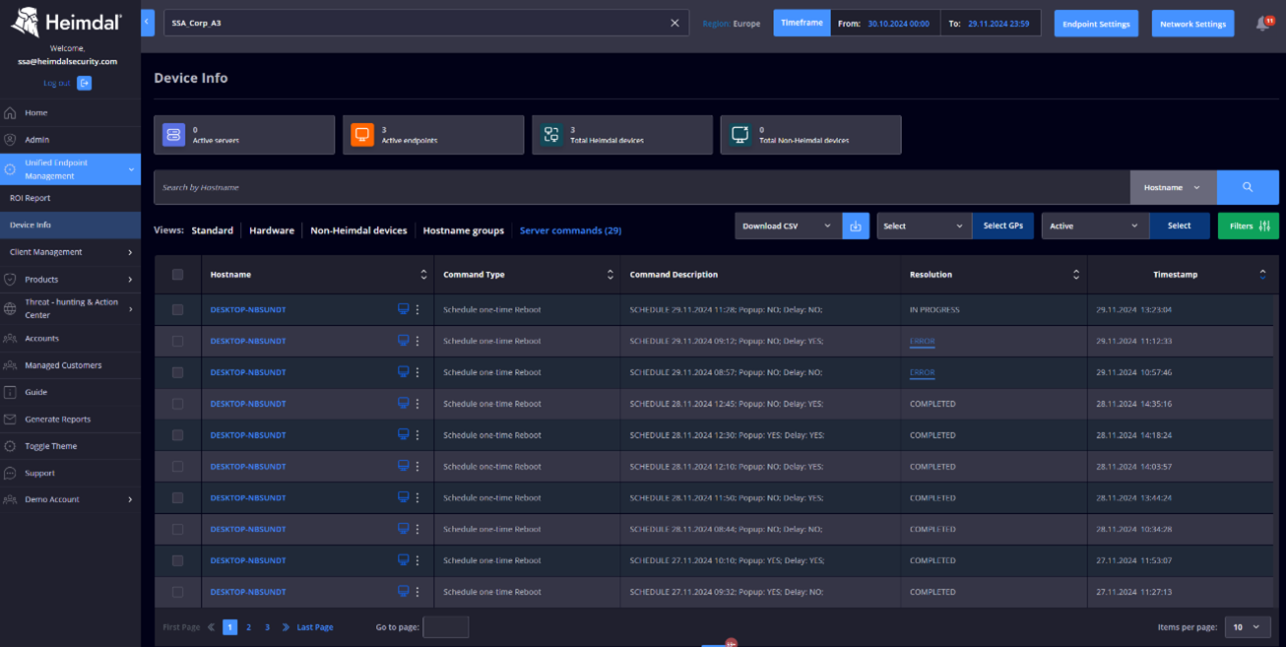The height and width of the screenshot is (647, 1286).
Task: Click the log out arrow icon
Action: [x=84, y=83]
